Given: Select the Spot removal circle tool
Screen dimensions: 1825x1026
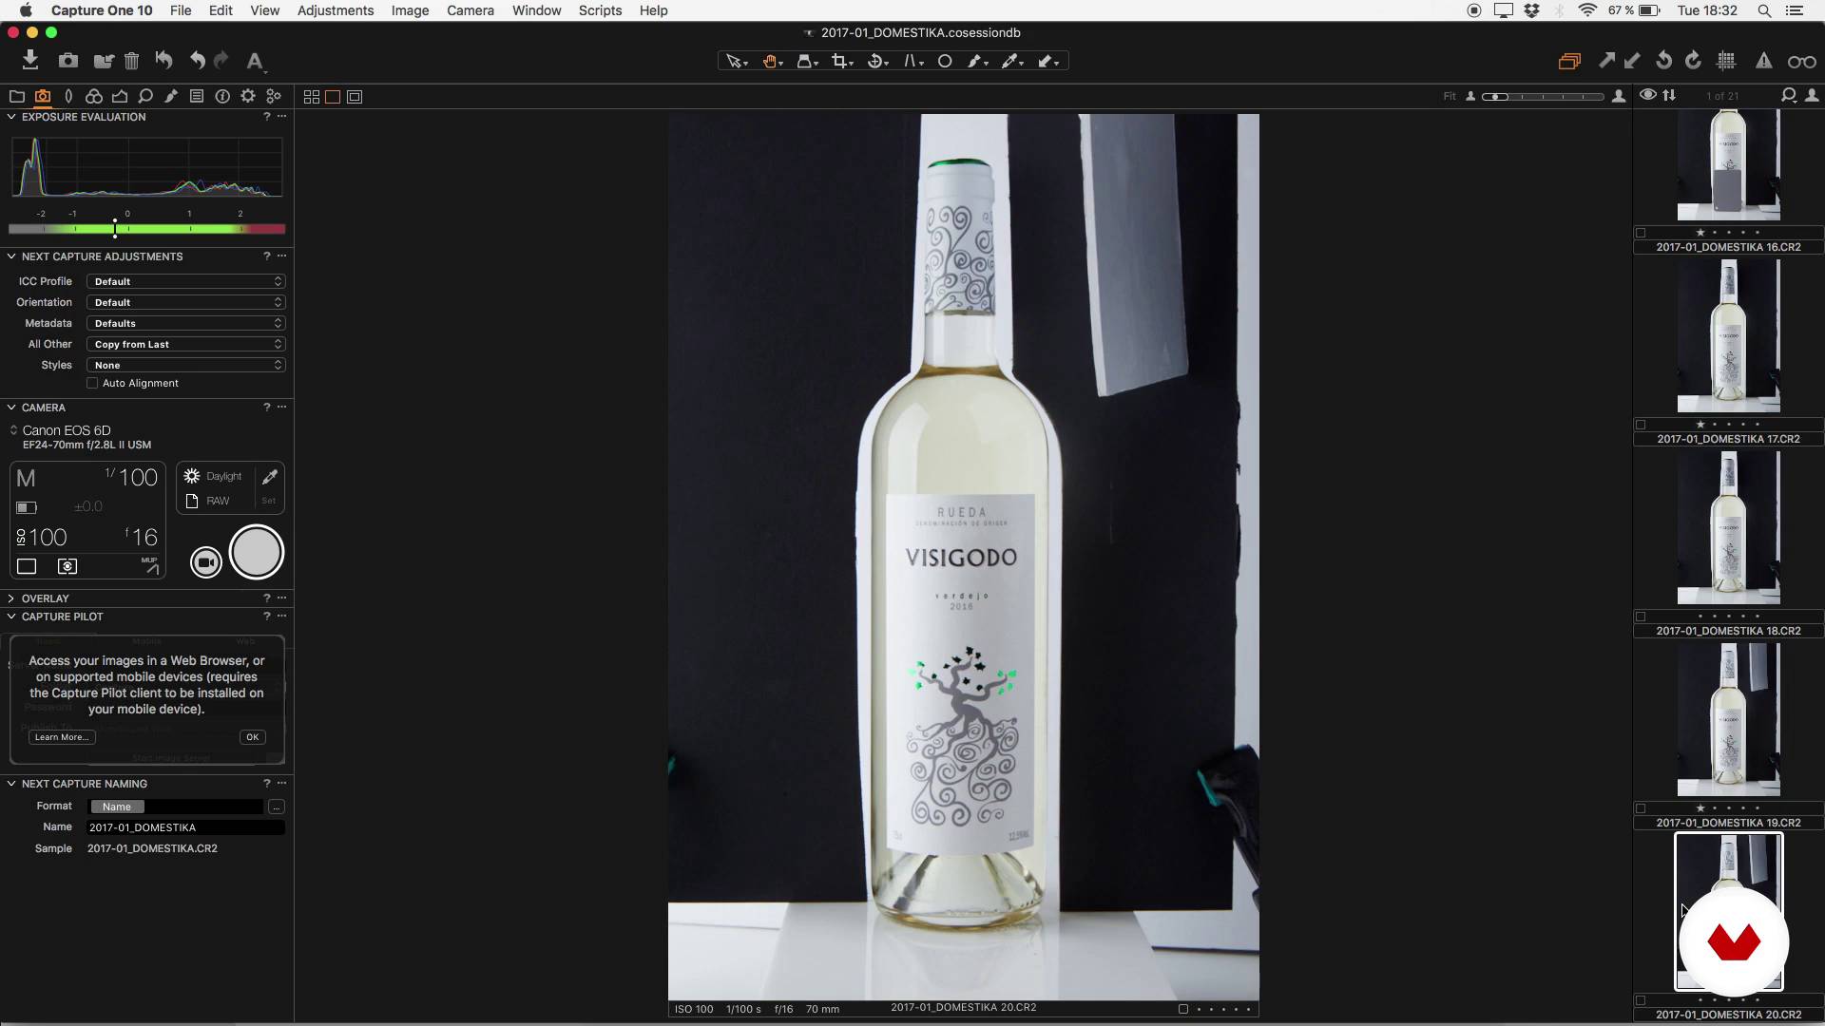Looking at the screenshot, I should pyautogui.click(x=945, y=61).
